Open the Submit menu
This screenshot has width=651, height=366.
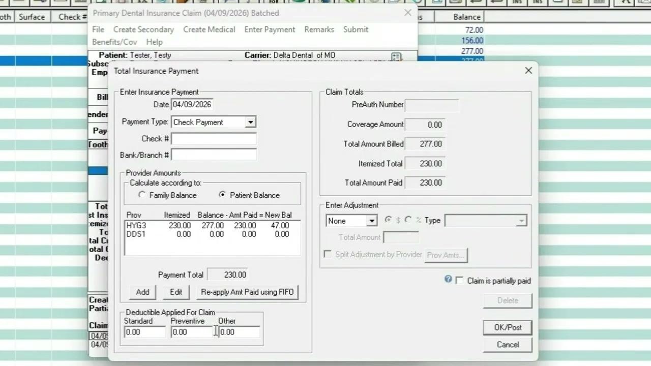[x=356, y=29]
